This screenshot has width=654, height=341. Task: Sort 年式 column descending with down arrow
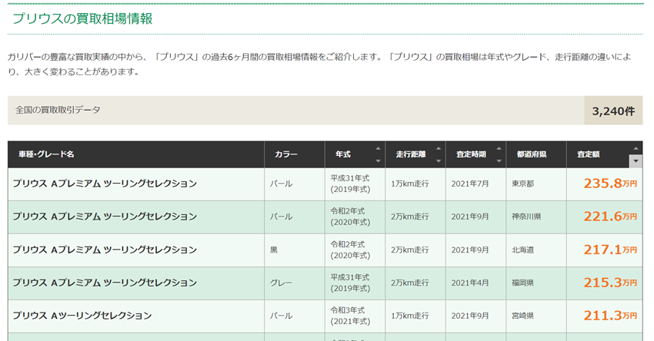click(x=378, y=161)
